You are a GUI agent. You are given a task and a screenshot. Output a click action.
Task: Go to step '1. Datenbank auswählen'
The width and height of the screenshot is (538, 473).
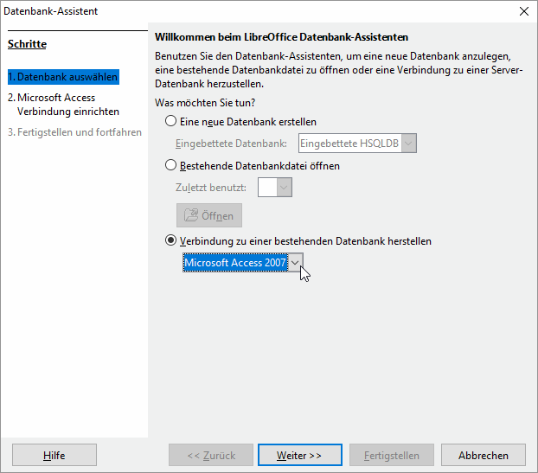point(63,77)
